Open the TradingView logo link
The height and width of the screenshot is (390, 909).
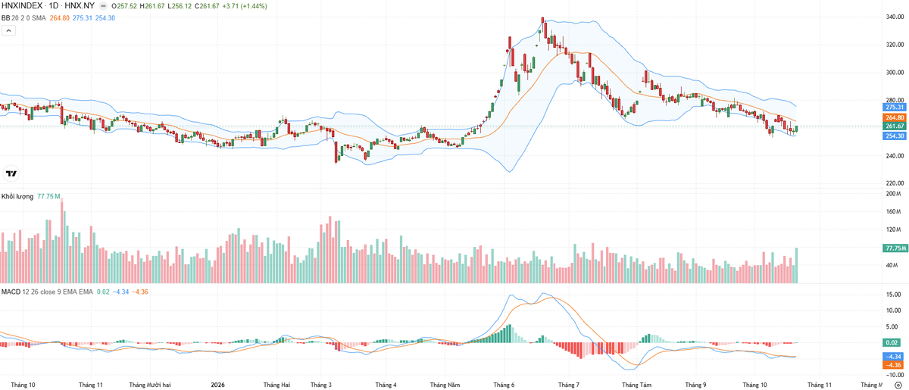11,173
